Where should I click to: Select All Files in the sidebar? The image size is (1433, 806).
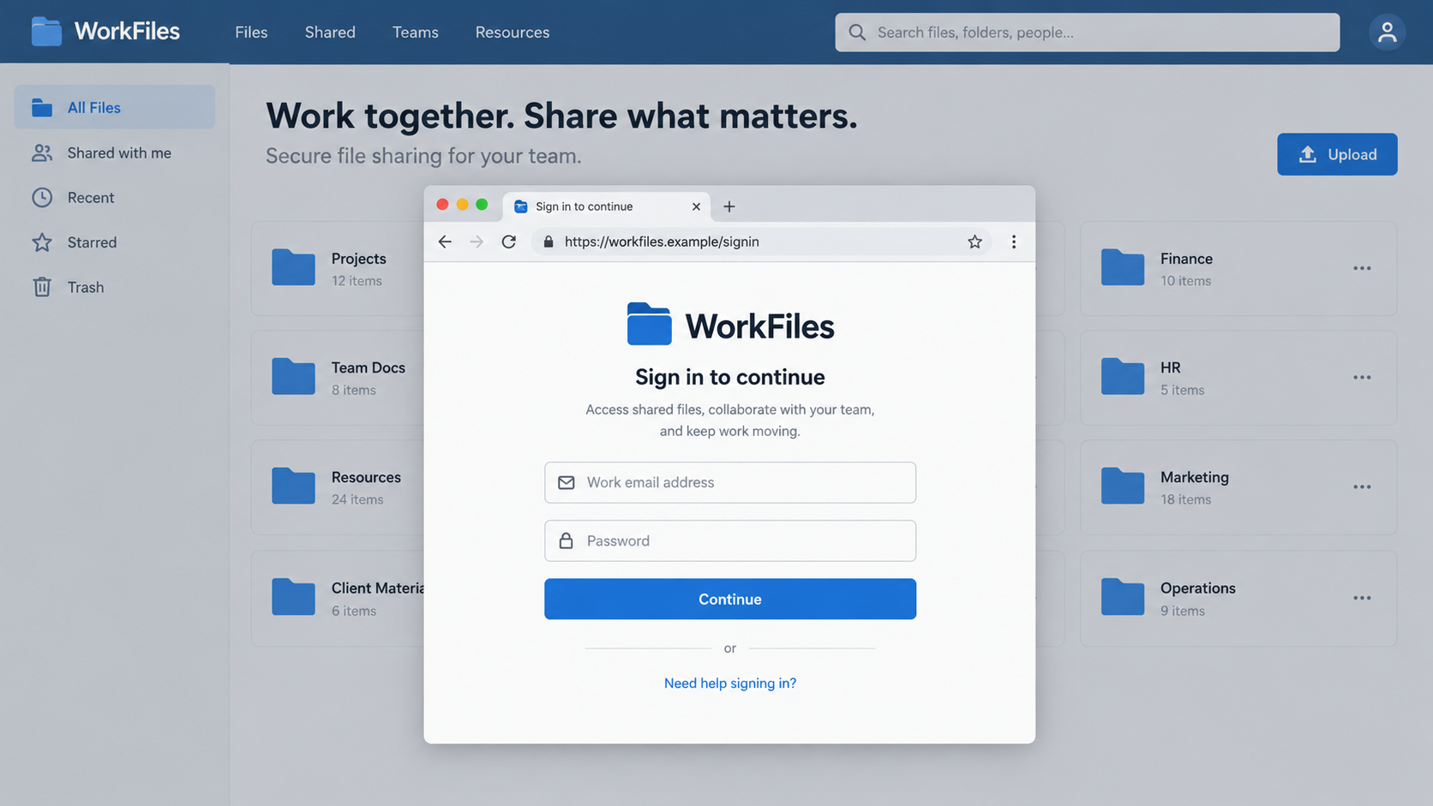click(x=115, y=107)
